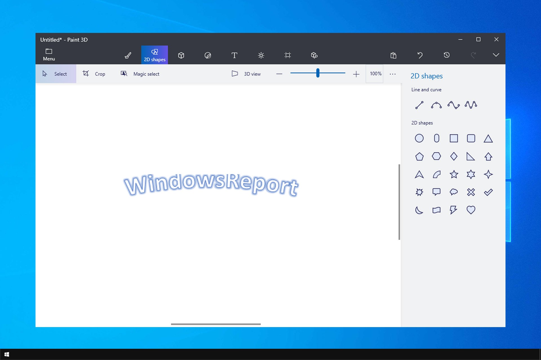Choose the Square speech bubble shape
The image size is (541, 360).
(x=436, y=192)
